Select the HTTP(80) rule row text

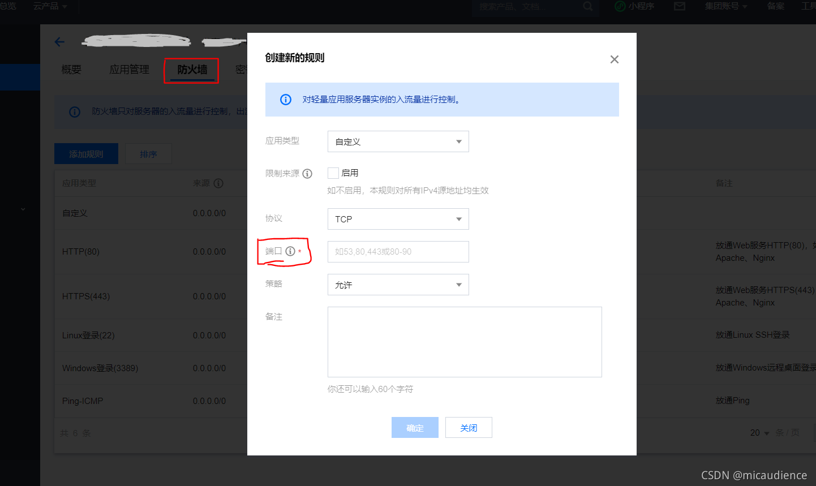81,252
